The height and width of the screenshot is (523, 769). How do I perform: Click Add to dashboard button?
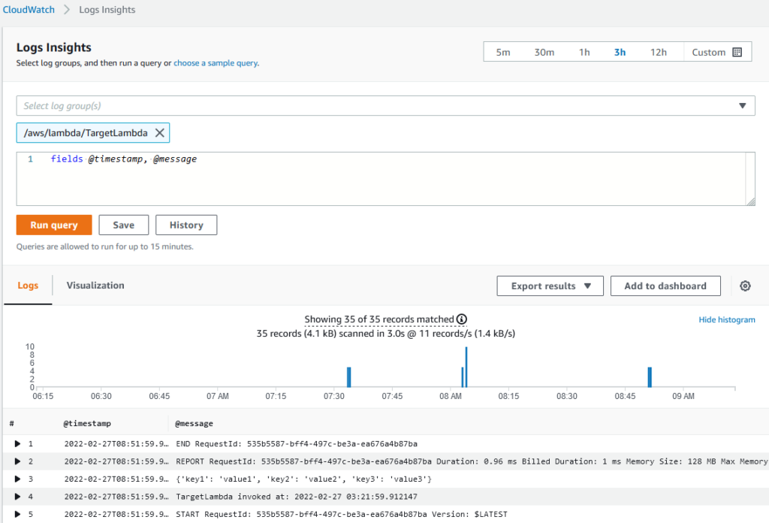(665, 286)
